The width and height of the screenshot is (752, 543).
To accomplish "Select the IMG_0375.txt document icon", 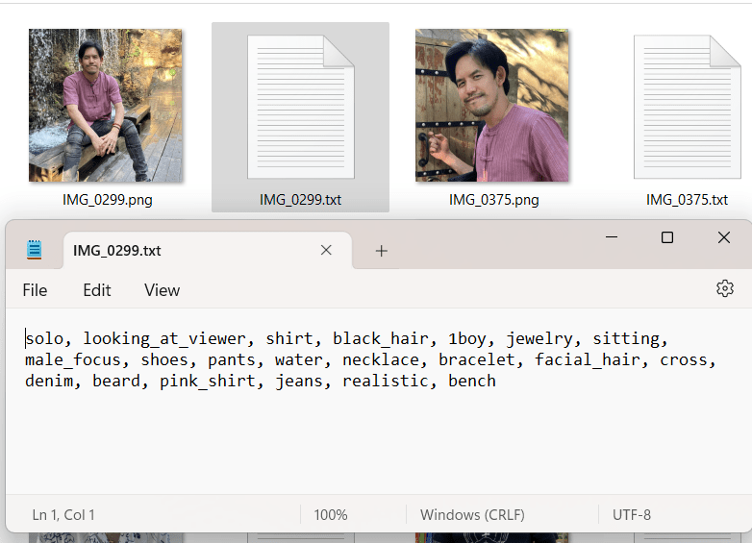I will [x=687, y=107].
